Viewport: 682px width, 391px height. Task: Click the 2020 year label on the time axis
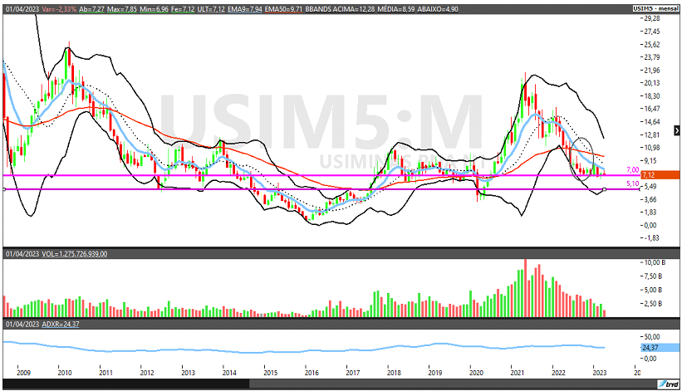pos(476,372)
